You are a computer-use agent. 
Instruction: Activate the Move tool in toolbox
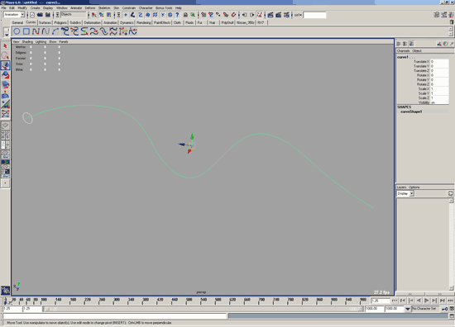coord(5,65)
